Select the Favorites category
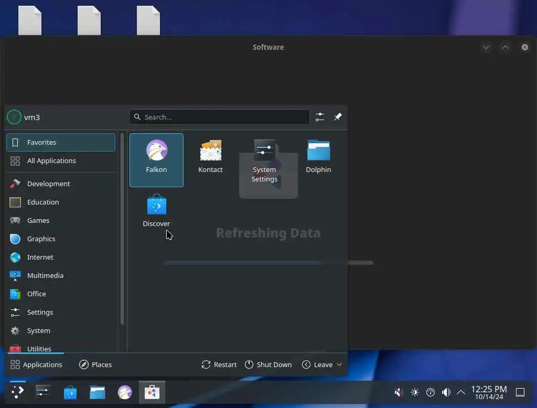Image resolution: width=537 pixels, height=408 pixels. point(61,142)
